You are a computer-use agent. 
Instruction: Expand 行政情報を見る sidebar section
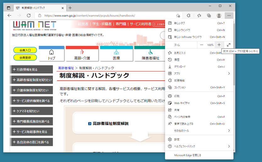click(31, 69)
